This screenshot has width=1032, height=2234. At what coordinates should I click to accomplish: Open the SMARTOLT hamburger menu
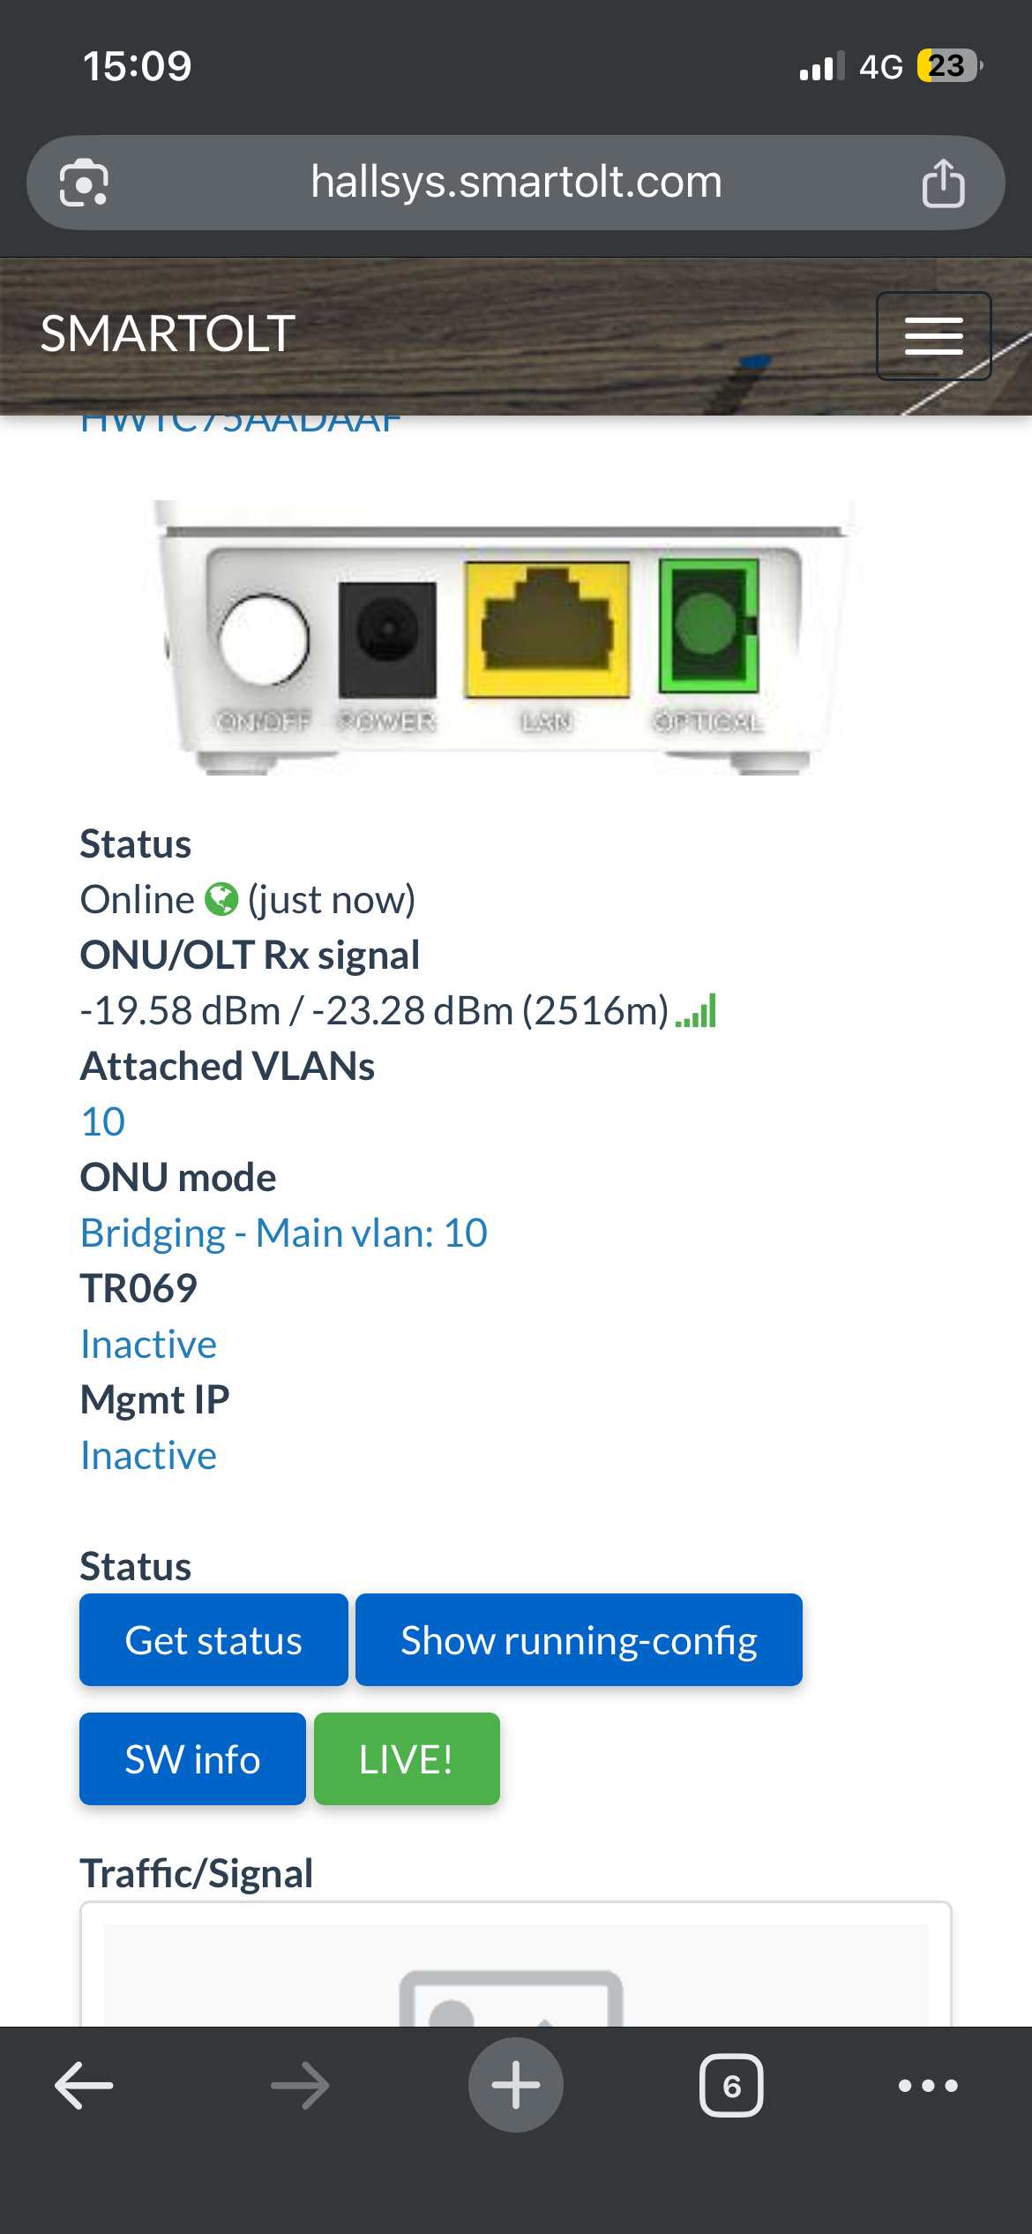click(x=933, y=336)
